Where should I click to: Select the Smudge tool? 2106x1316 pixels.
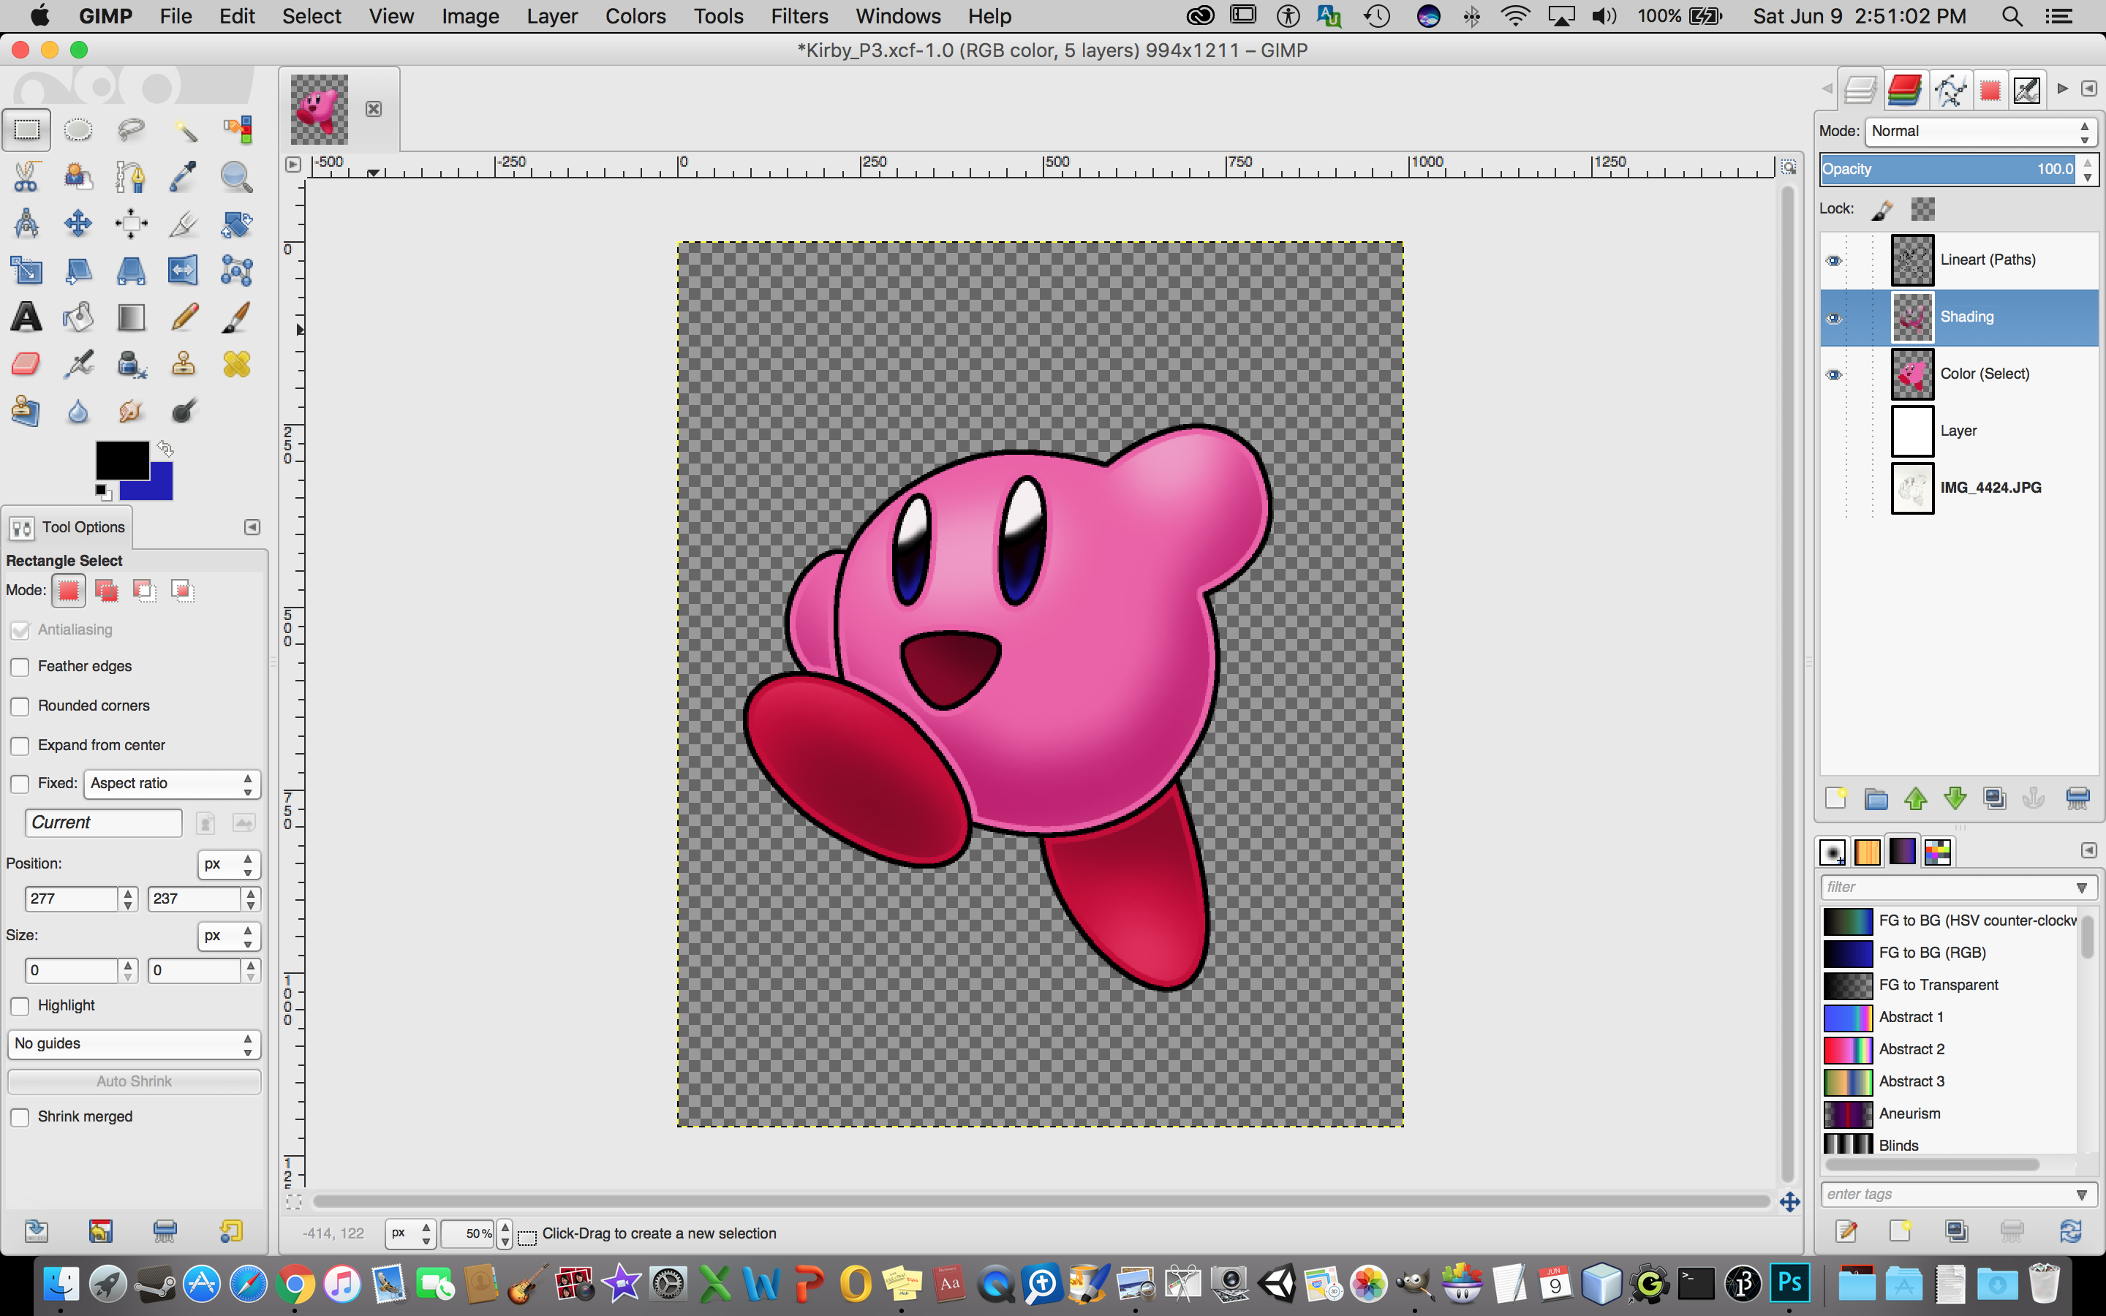tap(131, 410)
